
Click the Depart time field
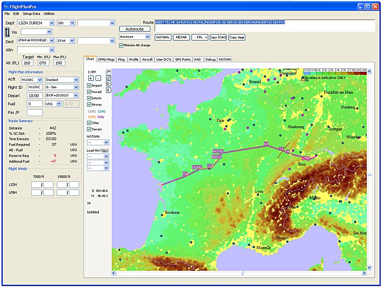coord(34,96)
